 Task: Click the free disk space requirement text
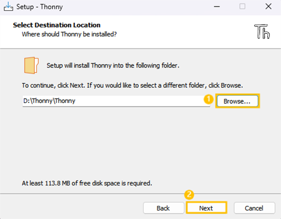pos(87,183)
